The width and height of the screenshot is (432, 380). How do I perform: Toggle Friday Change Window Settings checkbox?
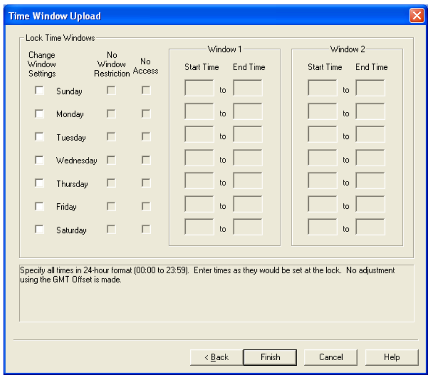click(x=40, y=206)
